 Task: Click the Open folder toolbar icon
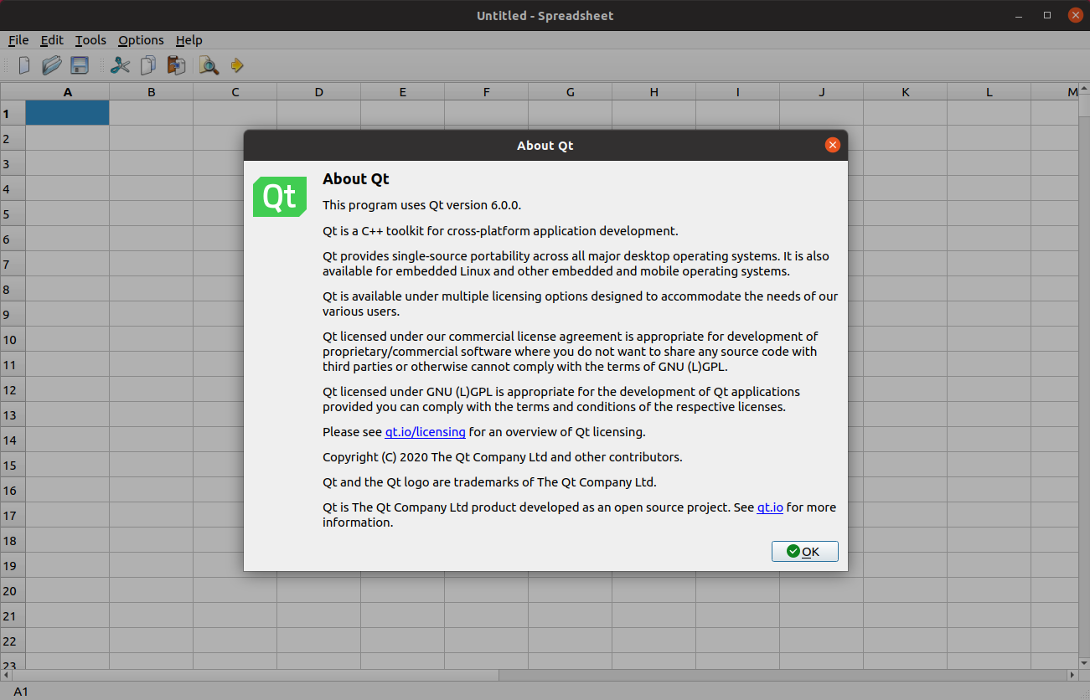(x=52, y=65)
